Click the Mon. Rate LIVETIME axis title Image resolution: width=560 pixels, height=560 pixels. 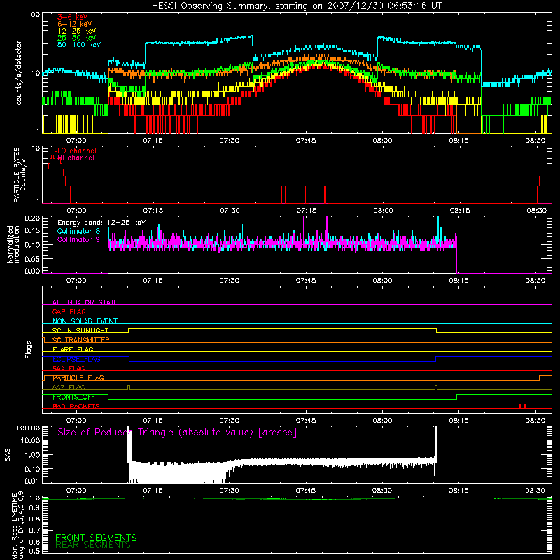[x=17, y=526]
